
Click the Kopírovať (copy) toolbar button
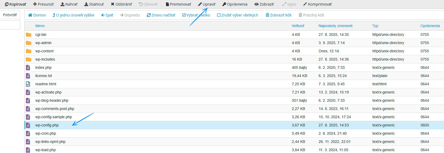(16, 4)
